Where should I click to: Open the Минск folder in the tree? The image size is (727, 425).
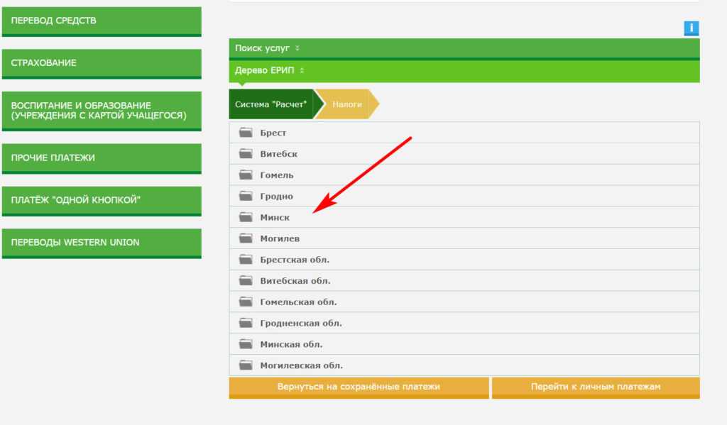pyautogui.click(x=275, y=217)
